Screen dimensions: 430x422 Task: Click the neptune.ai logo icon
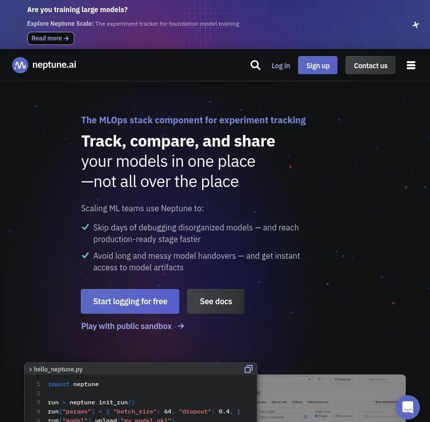[x=20, y=65]
